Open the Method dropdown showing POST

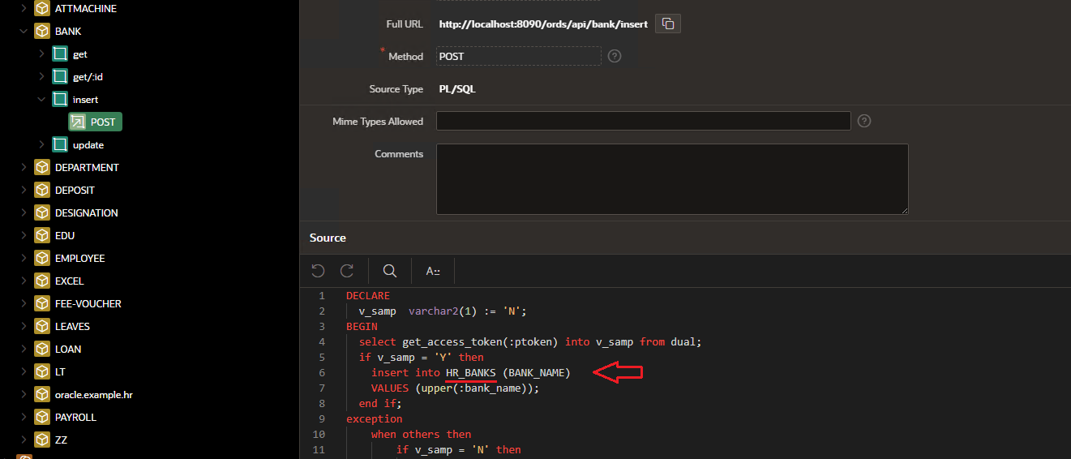(519, 56)
